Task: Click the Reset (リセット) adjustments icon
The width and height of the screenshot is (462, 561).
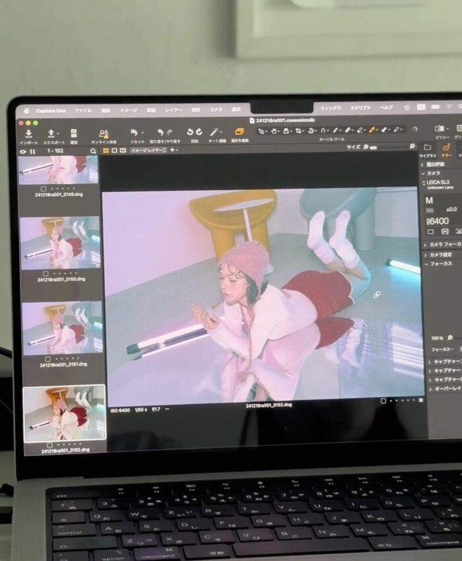Action: tap(135, 133)
